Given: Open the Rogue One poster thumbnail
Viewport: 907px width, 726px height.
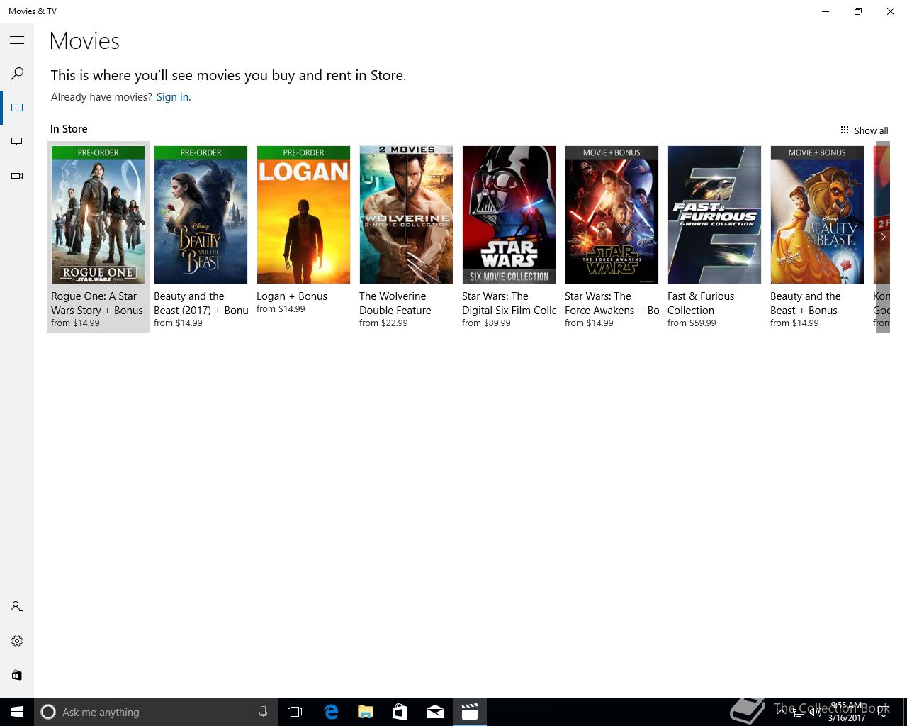Looking at the screenshot, I should (98, 215).
